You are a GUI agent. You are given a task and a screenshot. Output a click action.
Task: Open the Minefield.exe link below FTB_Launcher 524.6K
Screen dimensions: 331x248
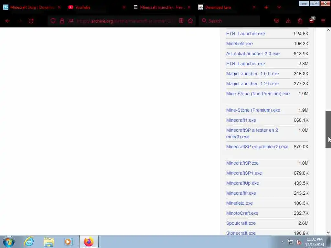[240, 44]
